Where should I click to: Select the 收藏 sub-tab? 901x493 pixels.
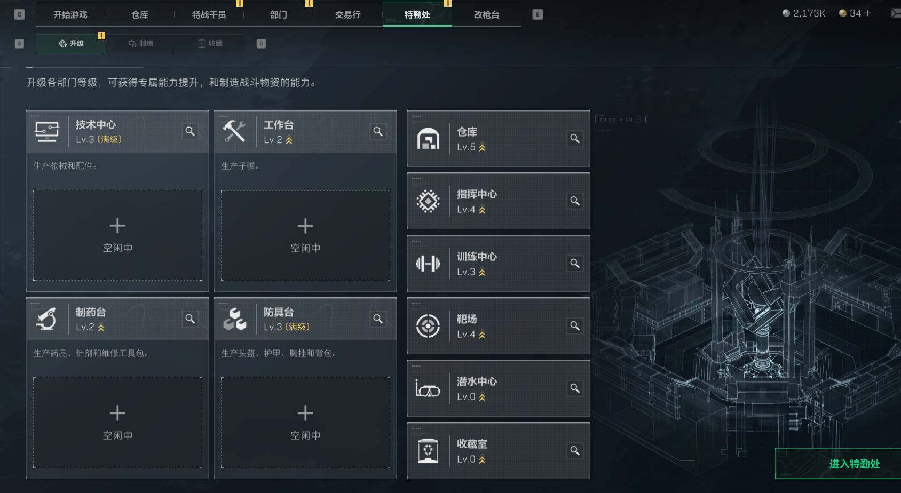coord(210,43)
